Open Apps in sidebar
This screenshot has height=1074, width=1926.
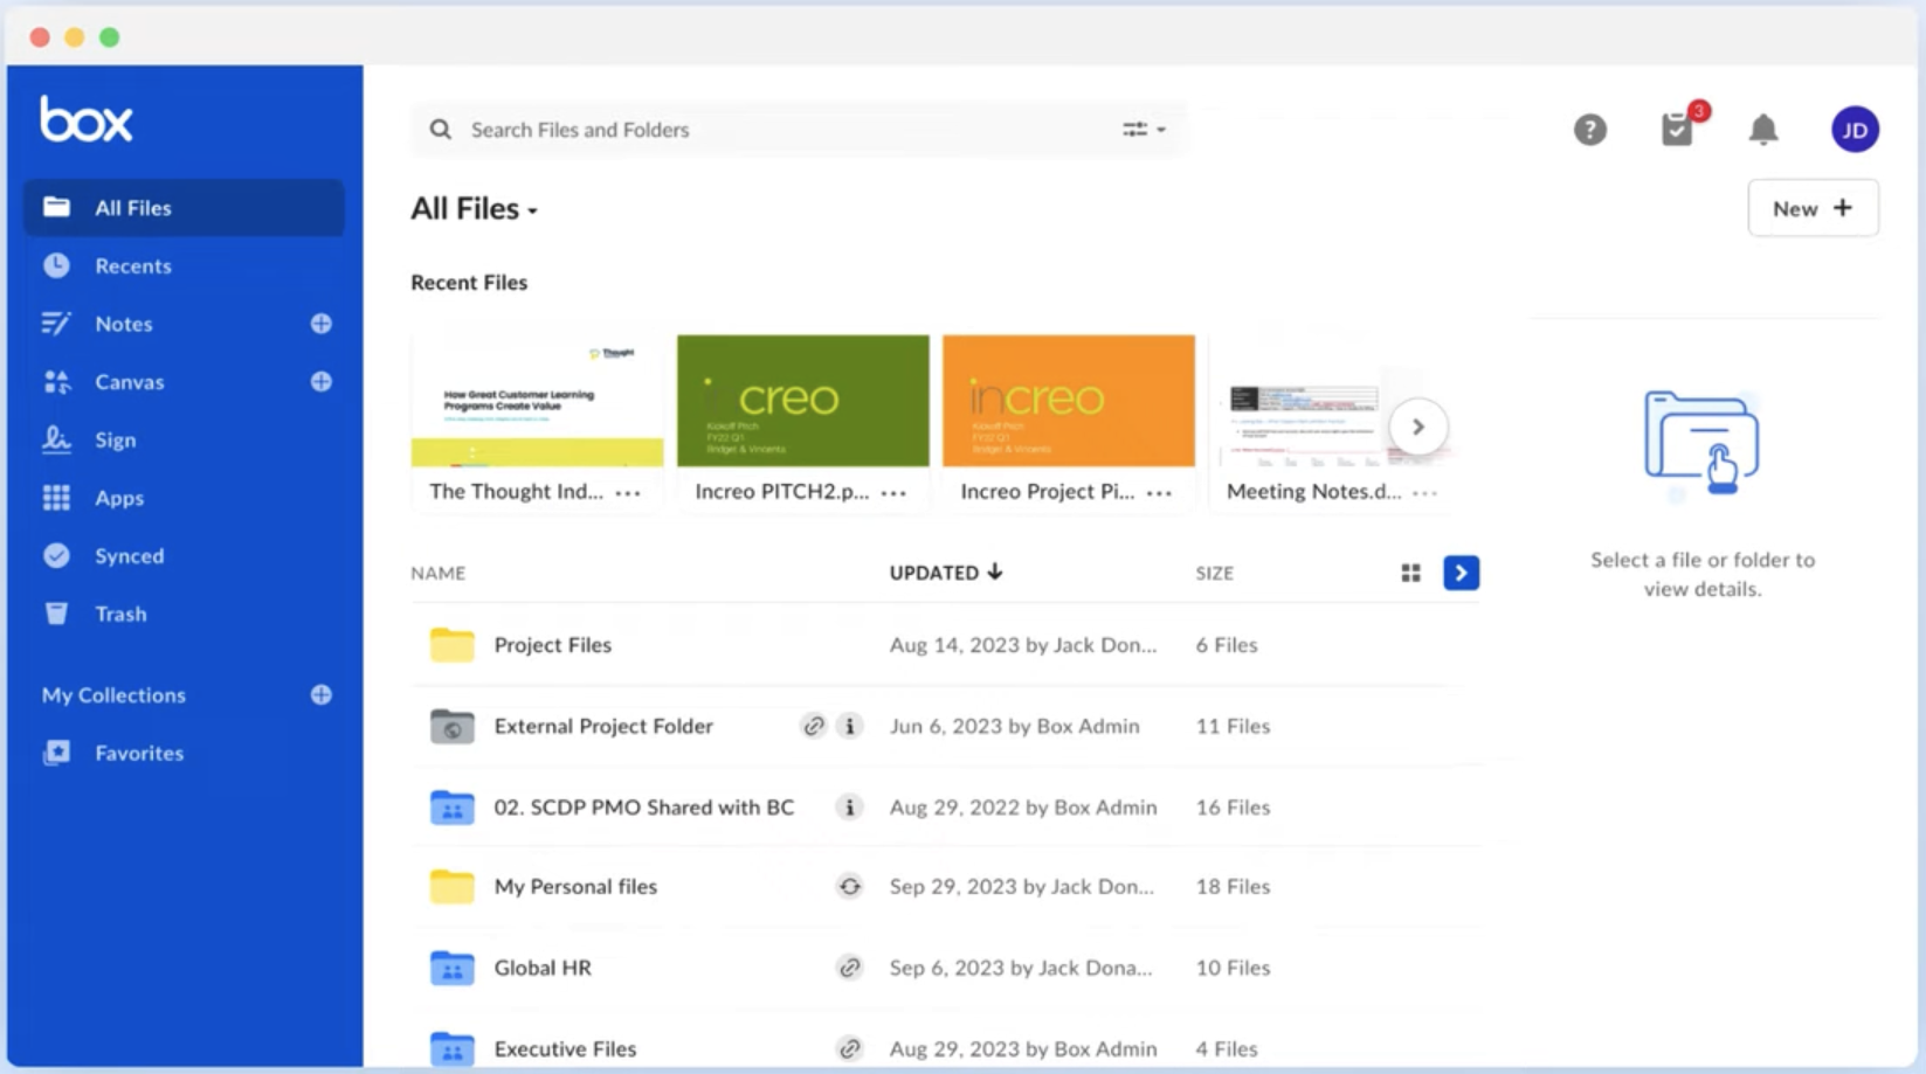coord(119,498)
